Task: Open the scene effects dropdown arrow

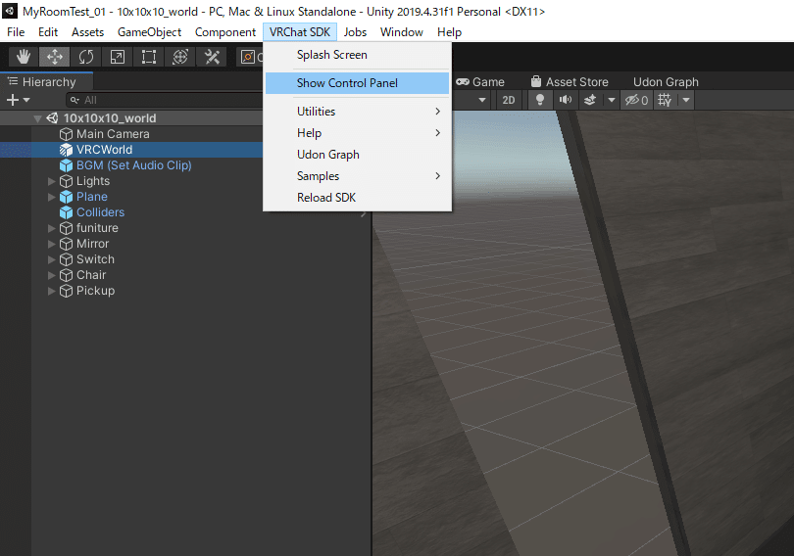Action: pyautogui.click(x=612, y=100)
